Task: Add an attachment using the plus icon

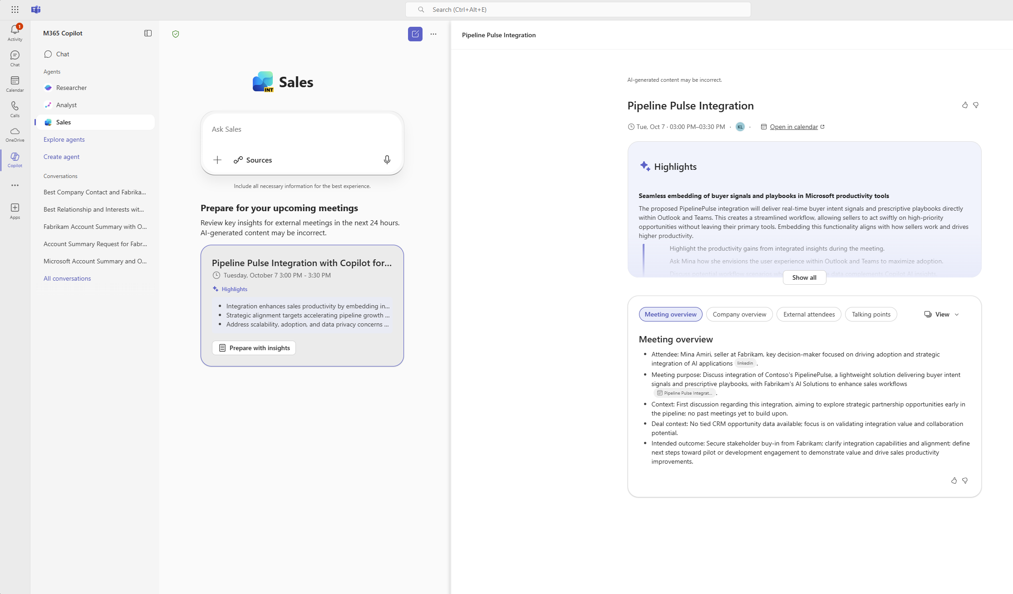Action: [217, 160]
